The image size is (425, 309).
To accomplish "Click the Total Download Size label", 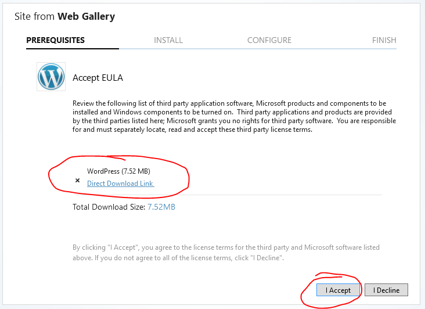I will 109,207.
